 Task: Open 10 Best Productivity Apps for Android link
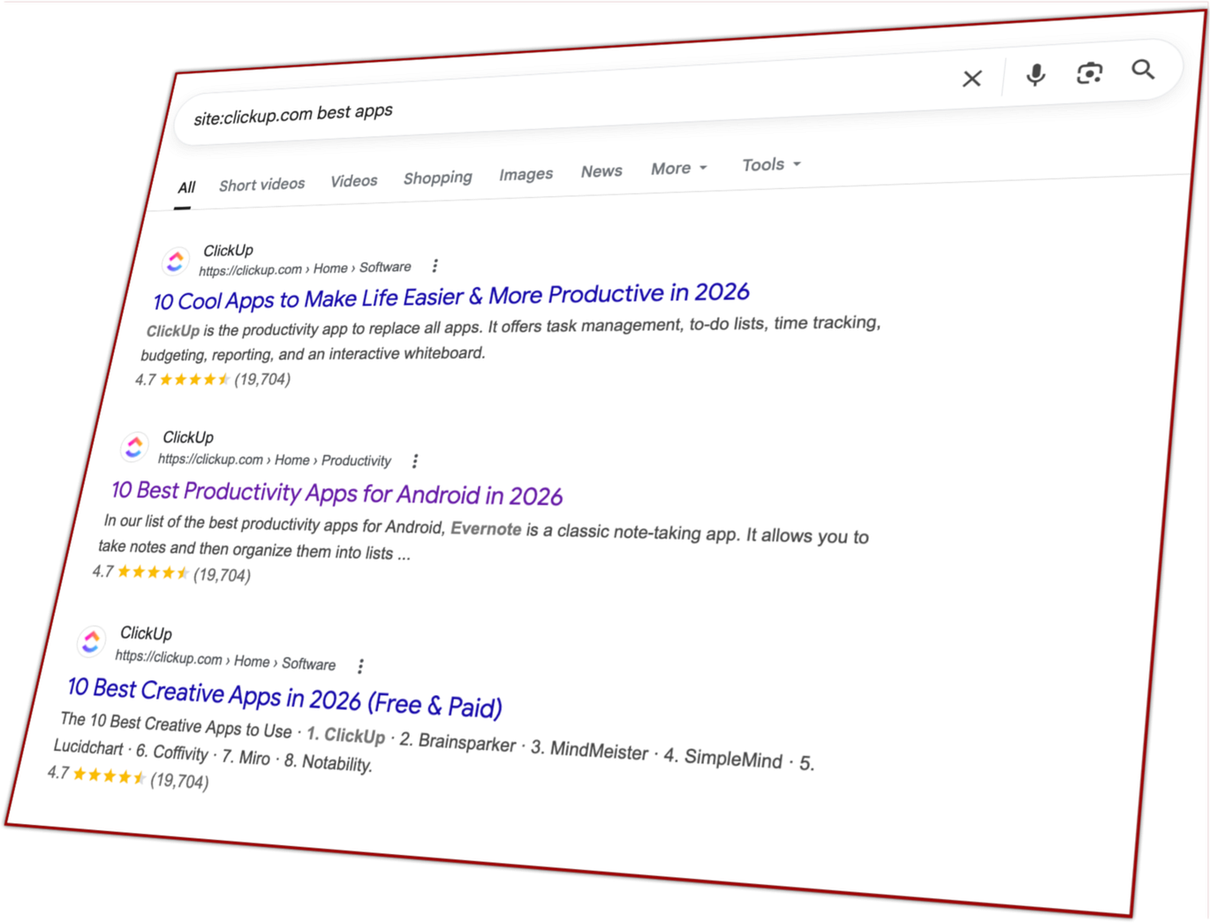(337, 494)
